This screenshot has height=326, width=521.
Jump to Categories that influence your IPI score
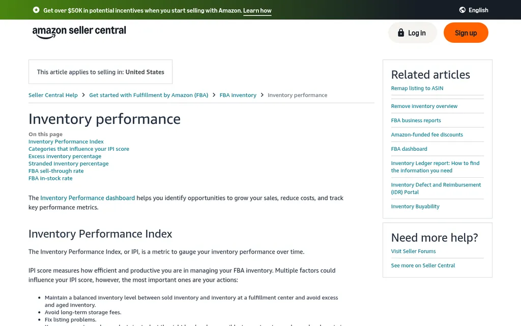(79, 149)
